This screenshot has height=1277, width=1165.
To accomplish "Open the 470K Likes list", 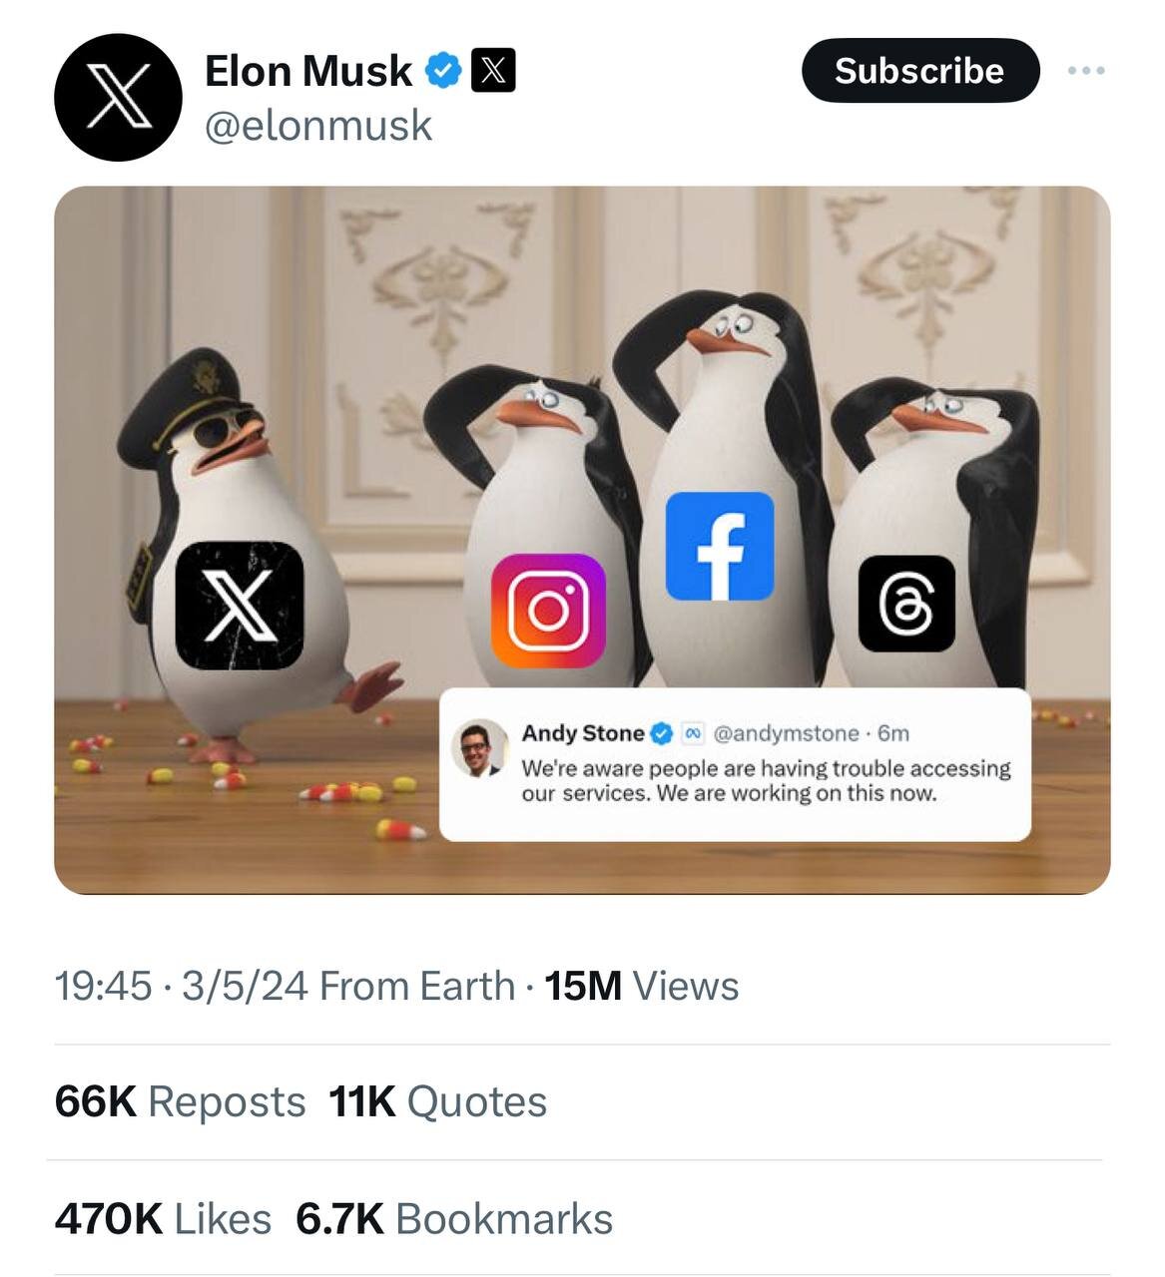I will [163, 1219].
